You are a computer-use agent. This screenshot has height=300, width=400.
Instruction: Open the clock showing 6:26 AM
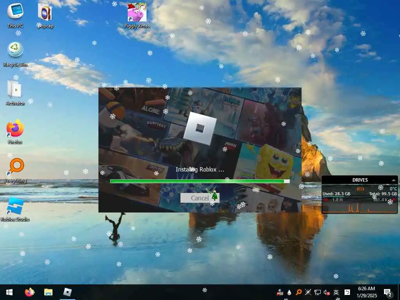click(366, 292)
